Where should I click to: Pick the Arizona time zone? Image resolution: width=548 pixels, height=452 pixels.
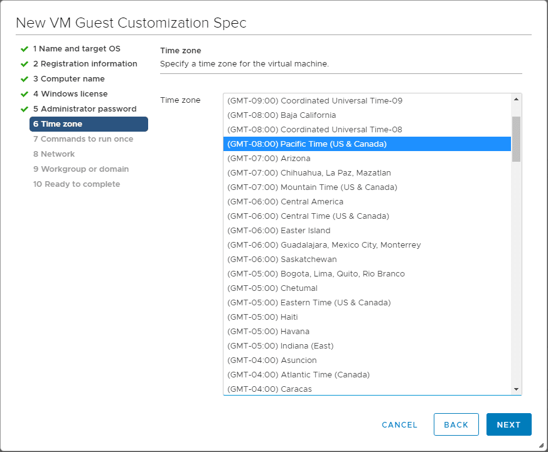269,159
